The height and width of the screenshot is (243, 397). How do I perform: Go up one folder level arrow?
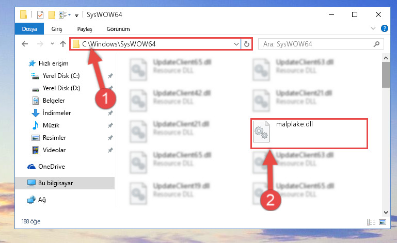click(63, 44)
